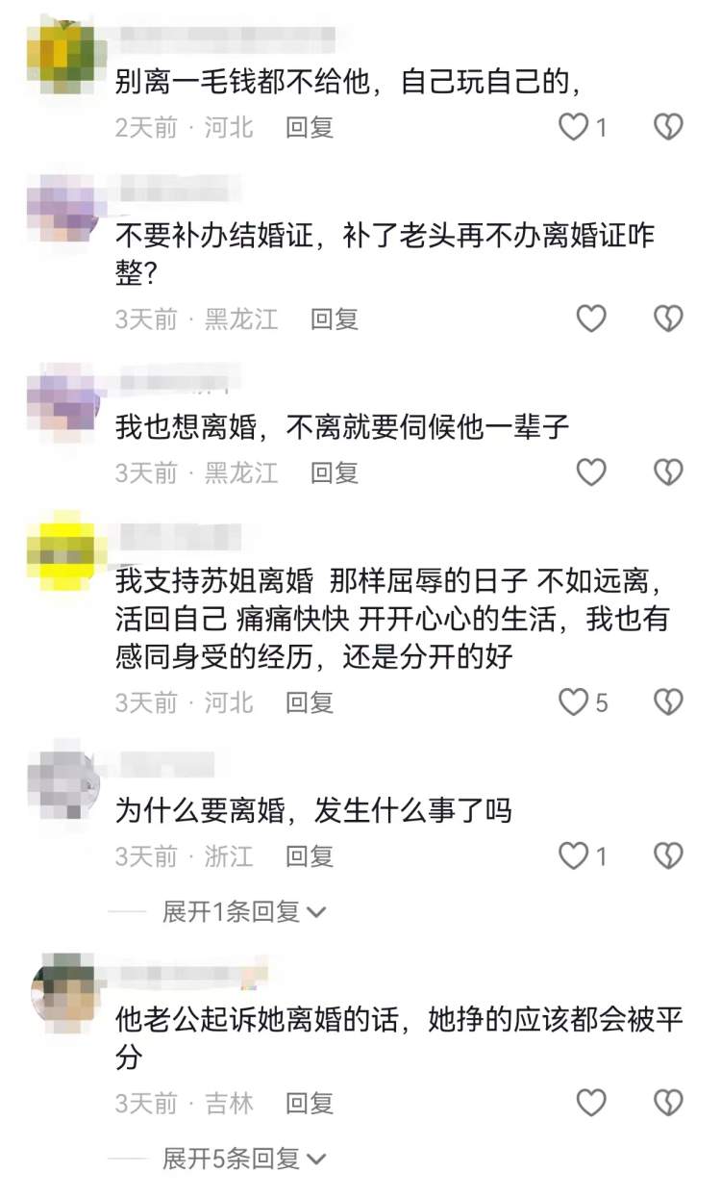Image resolution: width=721 pixels, height=1198 pixels.
Task: Dislike the 我也想离婚 comment
Action: tap(668, 472)
